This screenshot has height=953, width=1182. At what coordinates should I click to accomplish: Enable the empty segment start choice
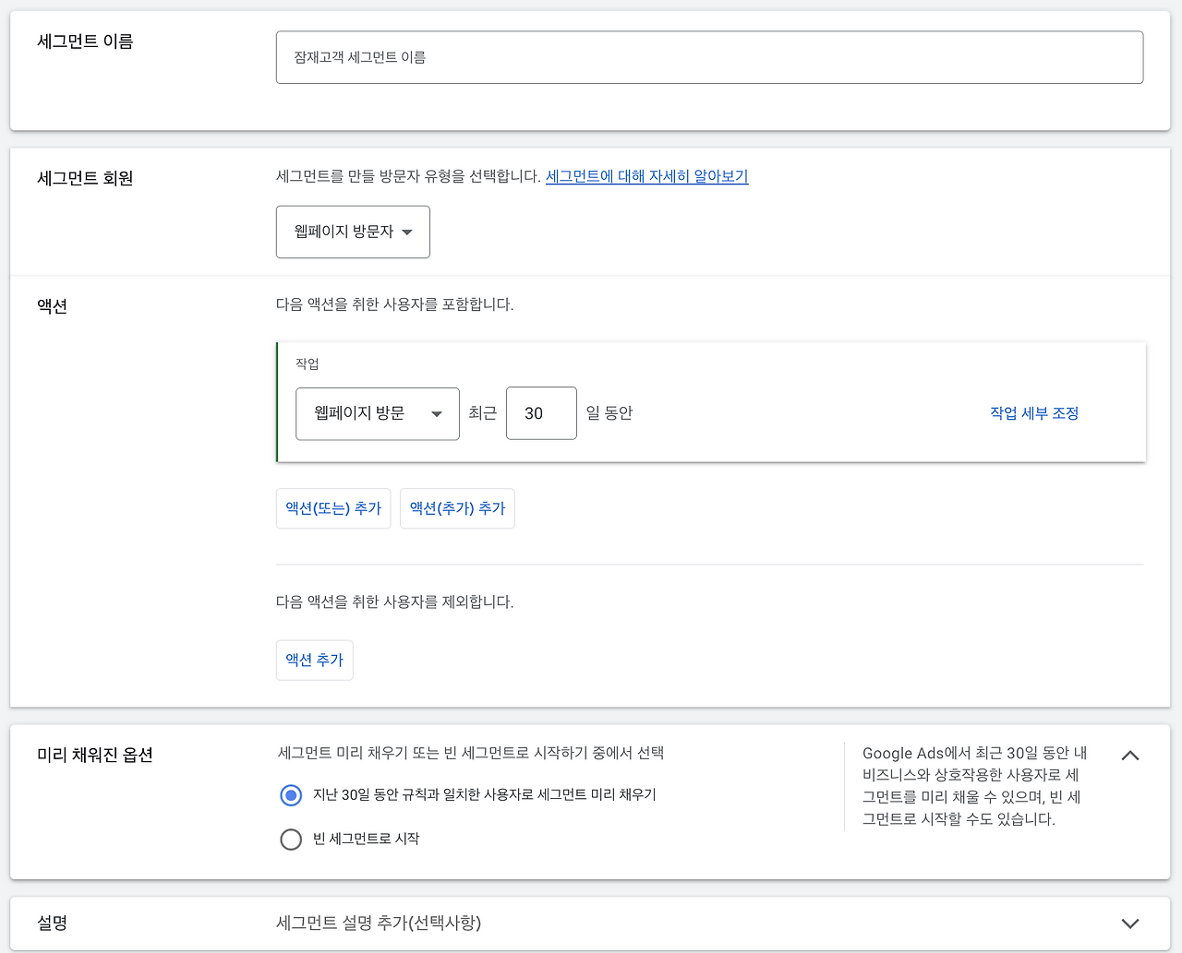click(x=291, y=840)
